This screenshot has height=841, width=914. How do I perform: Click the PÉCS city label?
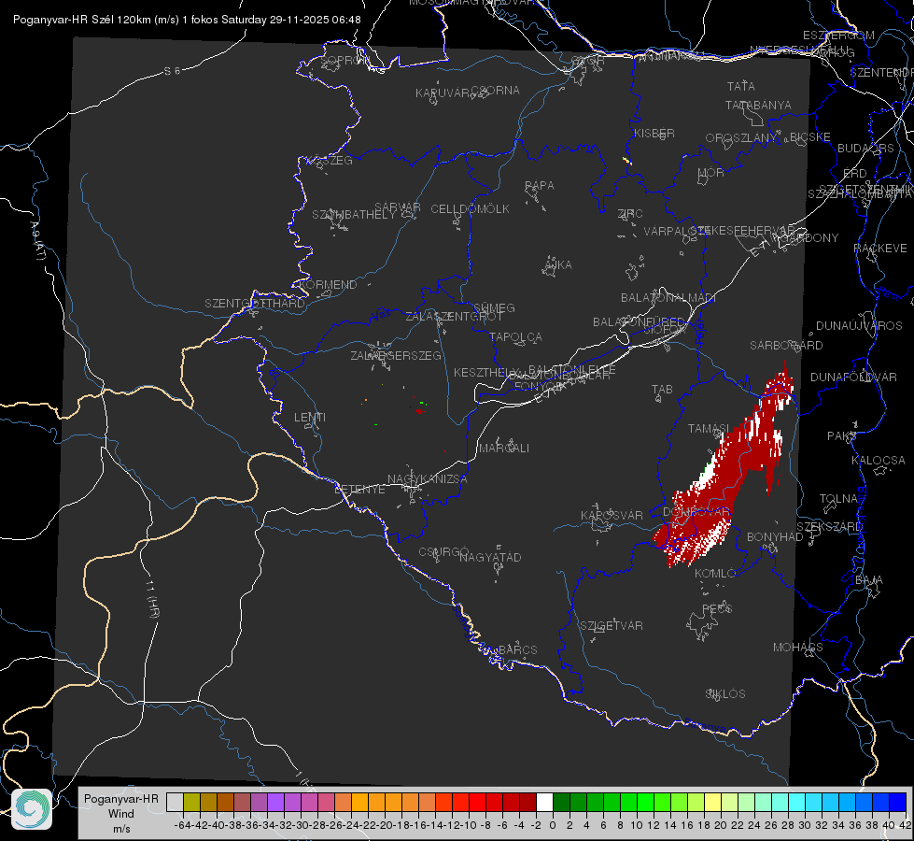click(717, 608)
